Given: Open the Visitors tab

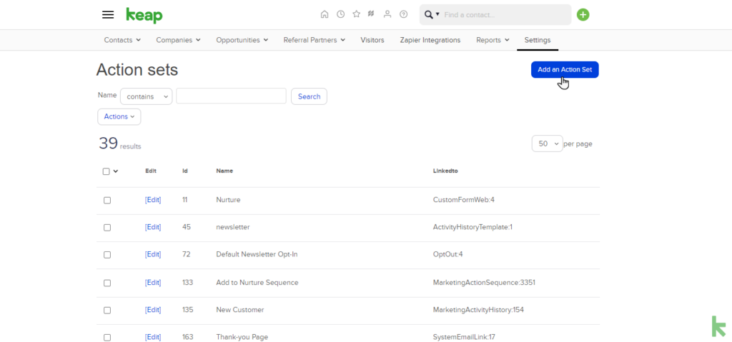Looking at the screenshot, I should 372,40.
